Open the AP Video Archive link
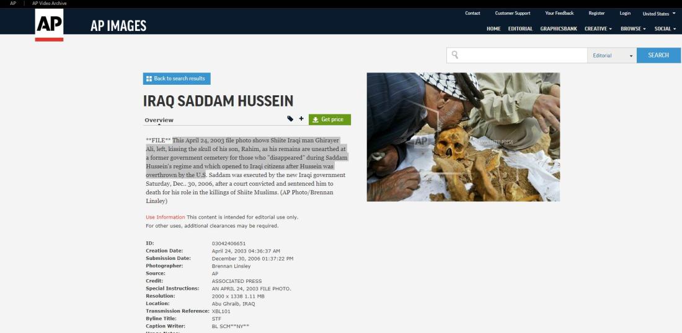This screenshot has width=682, height=333. [x=49, y=3]
